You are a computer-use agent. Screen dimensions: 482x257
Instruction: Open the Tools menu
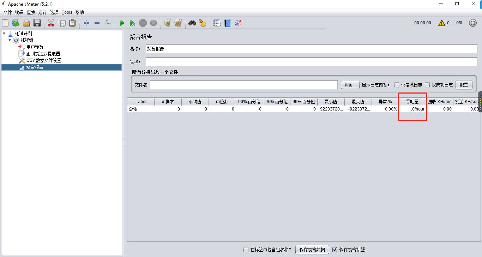pyautogui.click(x=67, y=12)
